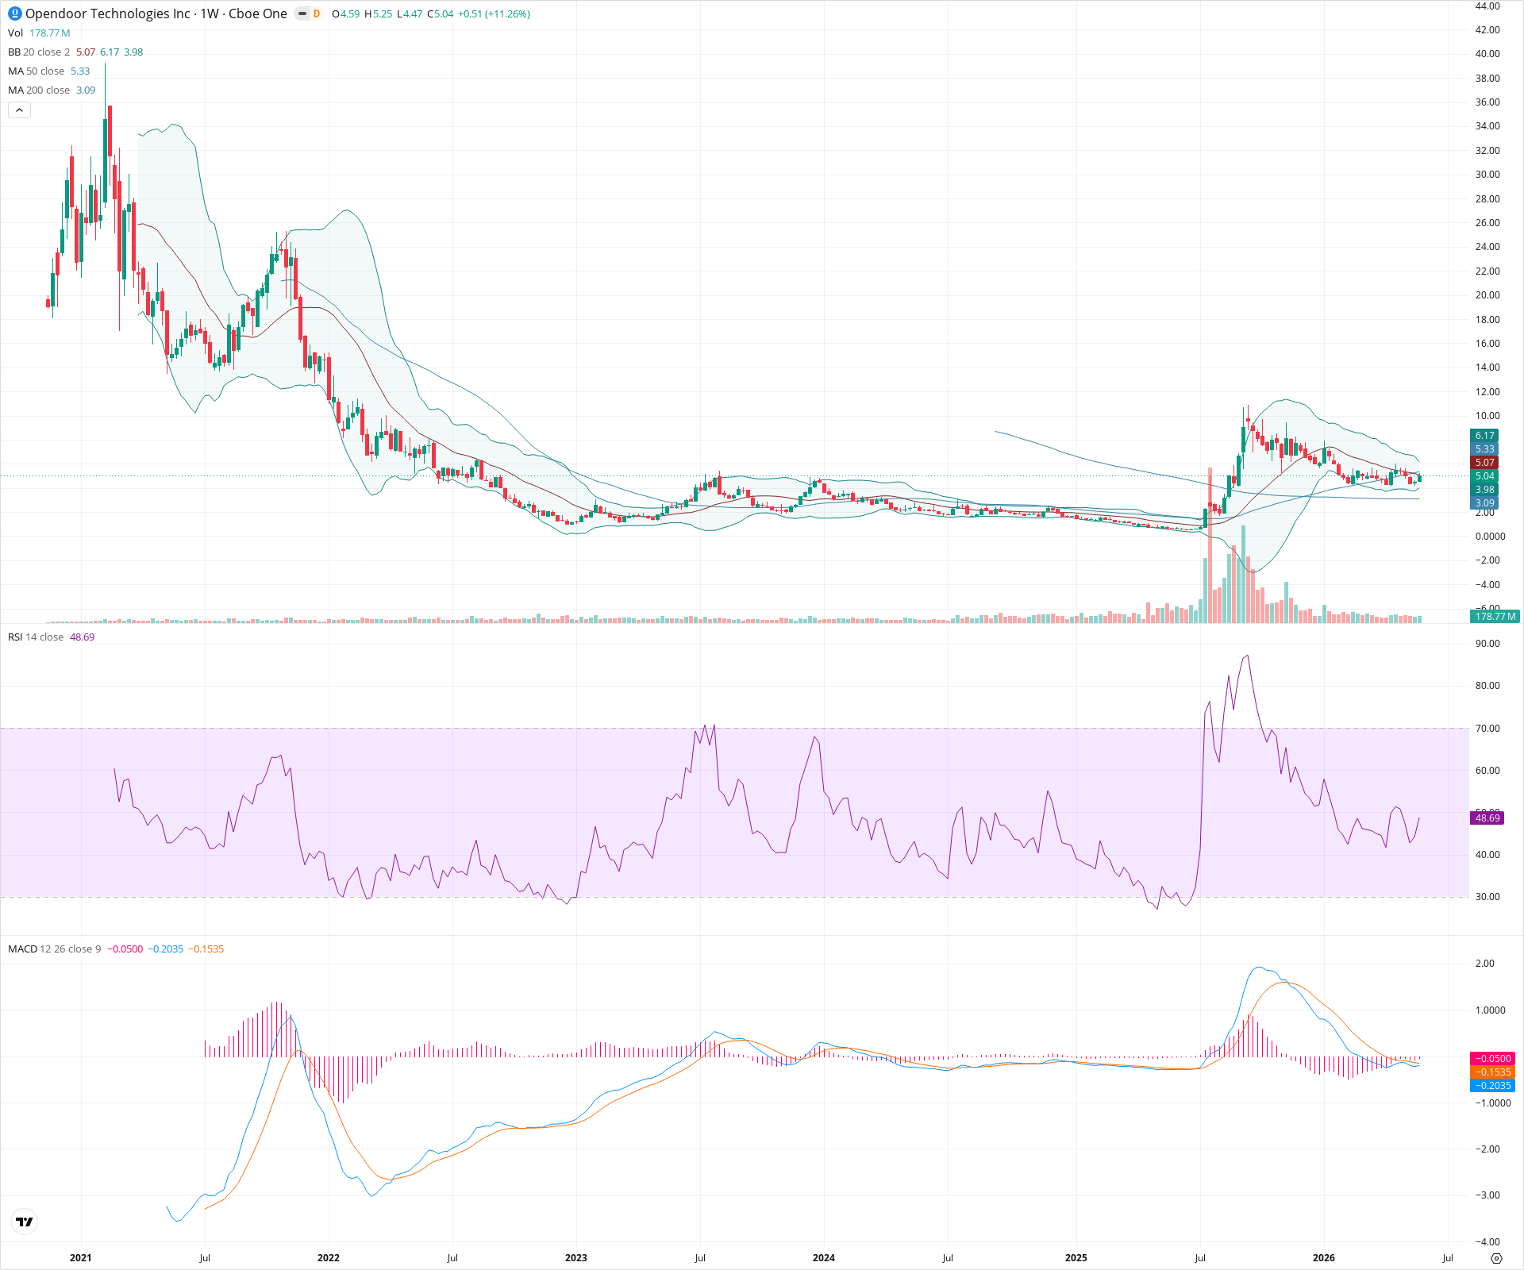The image size is (1524, 1270).
Task: Open chart settings gear on time axis
Action: [x=1496, y=1258]
